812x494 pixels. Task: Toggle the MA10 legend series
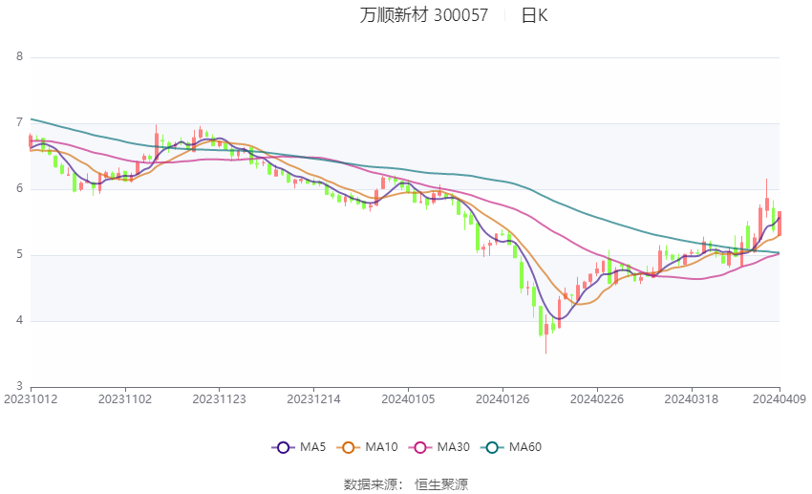click(x=367, y=447)
